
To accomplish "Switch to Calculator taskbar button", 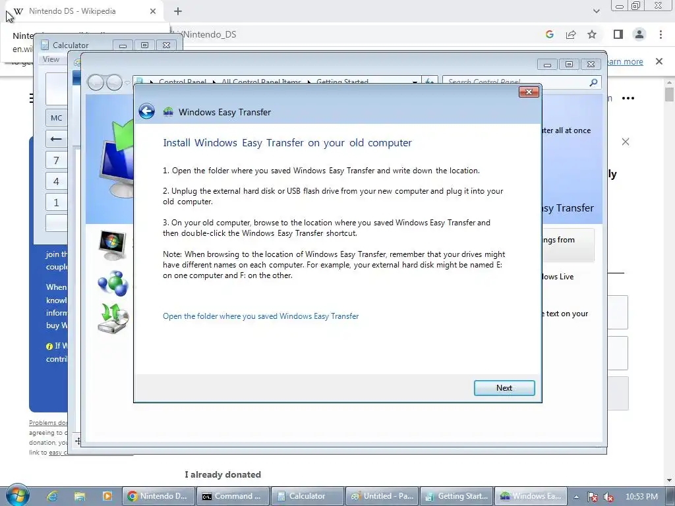I will coord(307,496).
